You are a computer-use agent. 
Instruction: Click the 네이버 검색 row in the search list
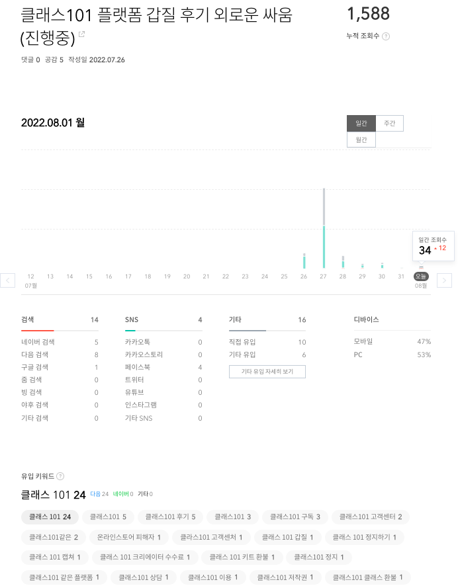pyautogui.click(x=60, y=342)
